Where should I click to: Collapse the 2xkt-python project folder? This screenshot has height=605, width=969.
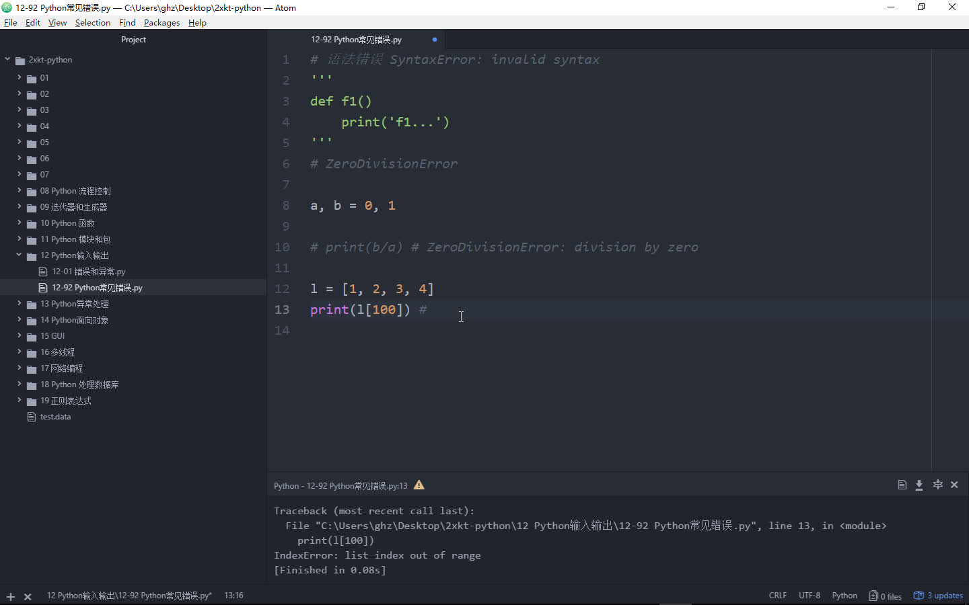click(x=7, y=59)
